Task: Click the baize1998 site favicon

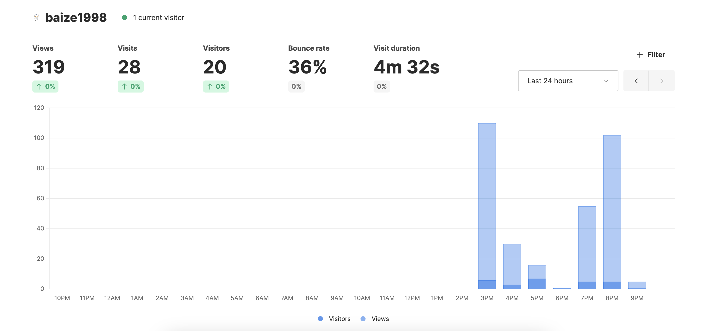Action: pos(36,18)
